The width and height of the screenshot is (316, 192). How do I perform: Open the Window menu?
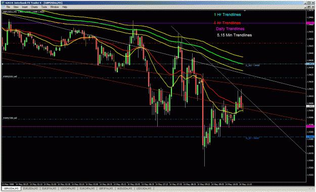[55, 7]
